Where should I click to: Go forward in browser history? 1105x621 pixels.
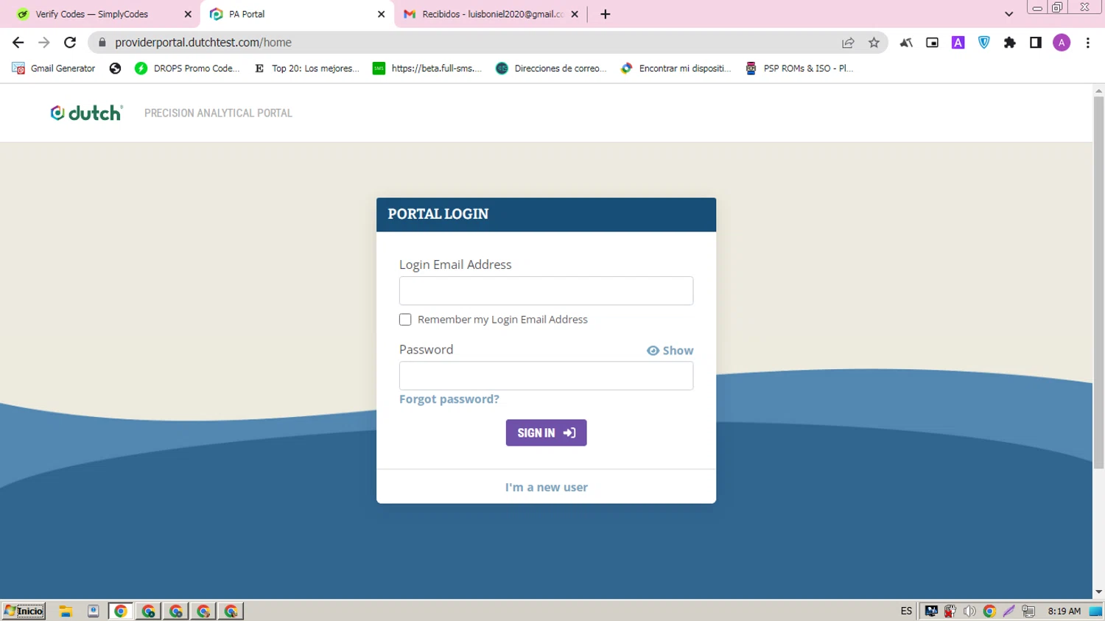pos(44,43)
